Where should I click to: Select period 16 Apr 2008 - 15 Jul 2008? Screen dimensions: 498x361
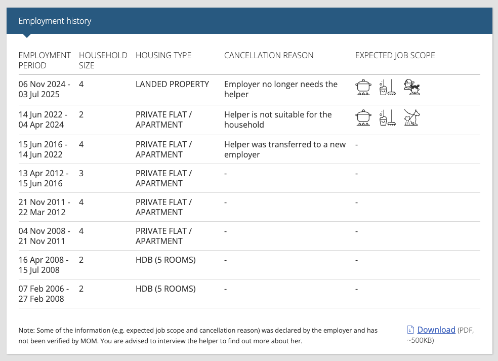[x=44, y=265]
